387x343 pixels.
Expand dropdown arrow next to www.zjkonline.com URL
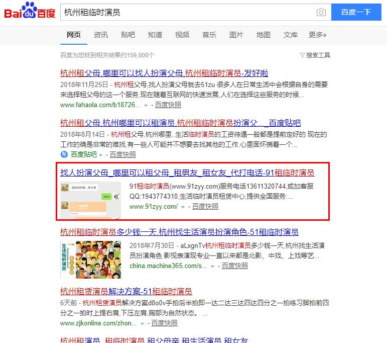point(142,324)
